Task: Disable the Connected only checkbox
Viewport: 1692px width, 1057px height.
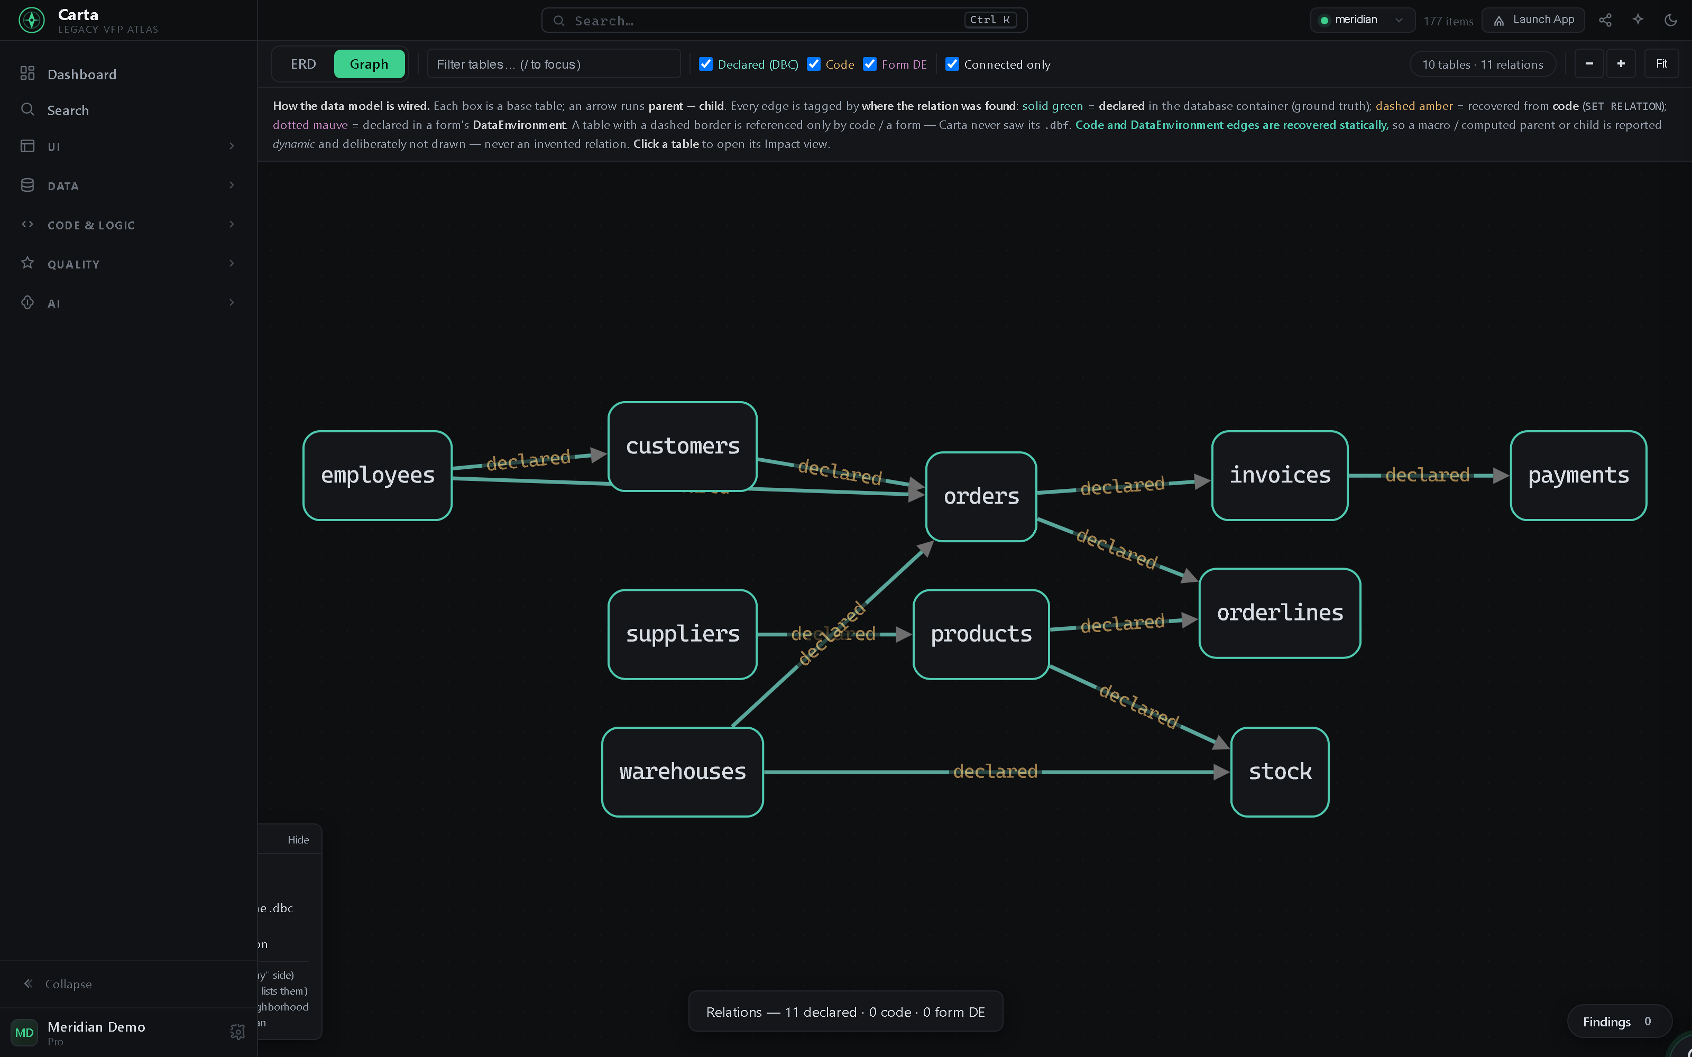Action: pyautogui.click(x=952, y=64)
